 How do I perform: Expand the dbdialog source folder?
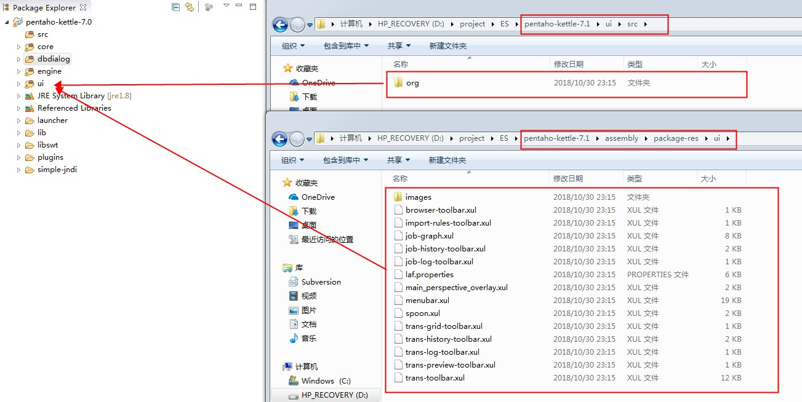pos(18,59)
